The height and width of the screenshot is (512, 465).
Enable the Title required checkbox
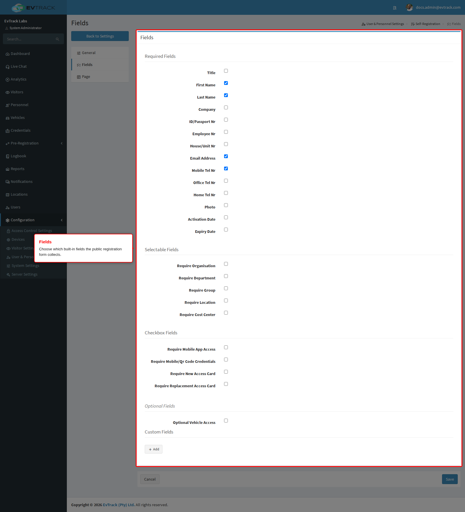(x=226, y=71)
